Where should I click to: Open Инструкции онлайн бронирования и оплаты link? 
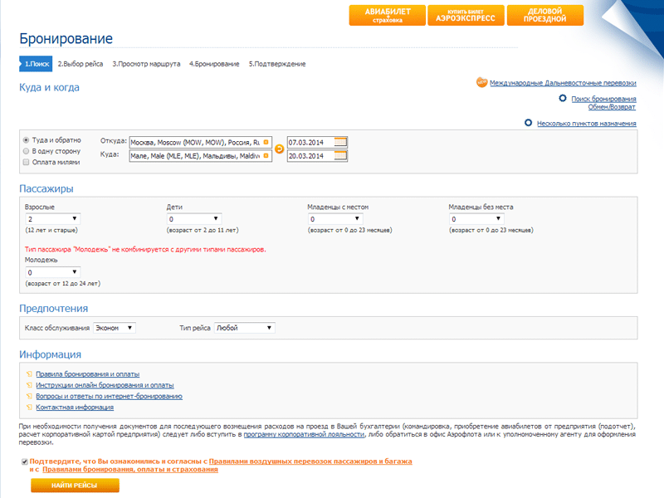tap(105, 385)
